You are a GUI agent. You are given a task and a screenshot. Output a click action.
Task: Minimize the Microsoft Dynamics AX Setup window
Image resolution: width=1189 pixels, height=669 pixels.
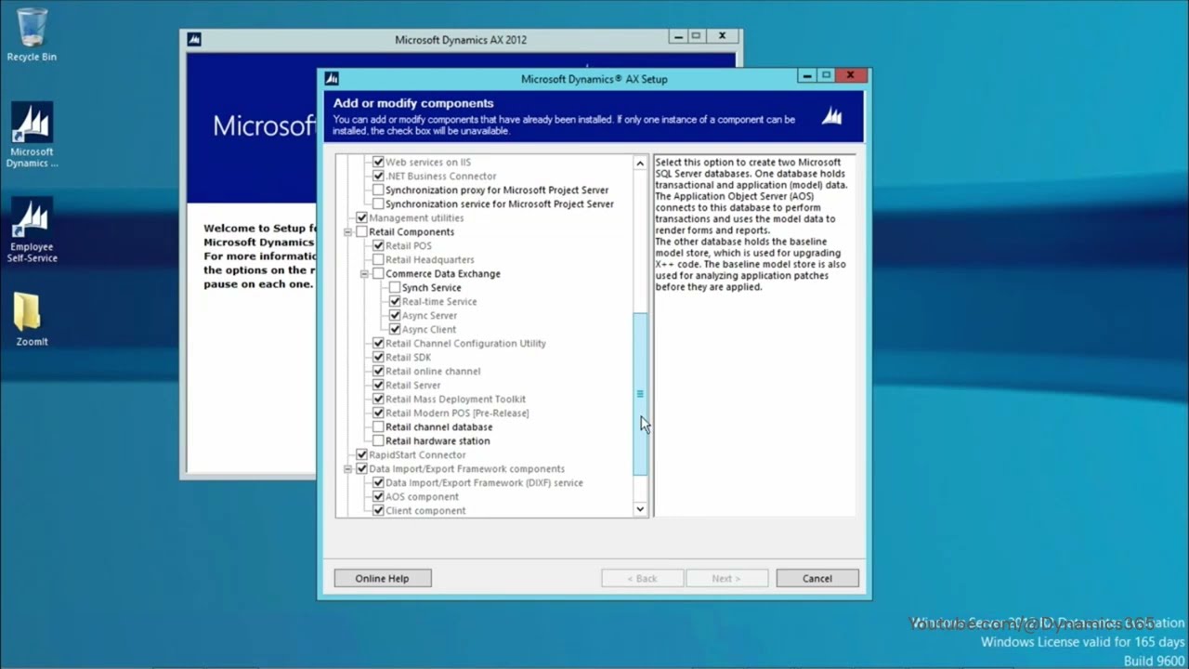click(x=806, y=76)
